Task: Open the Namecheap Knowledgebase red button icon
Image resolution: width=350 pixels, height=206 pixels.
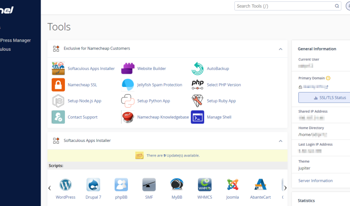Action: [127, 117]
